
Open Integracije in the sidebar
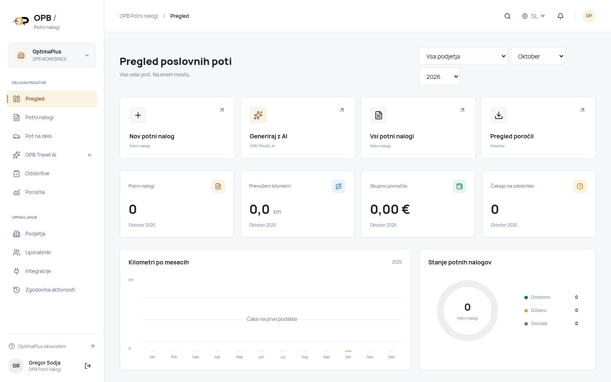click(x=52, y=271)
